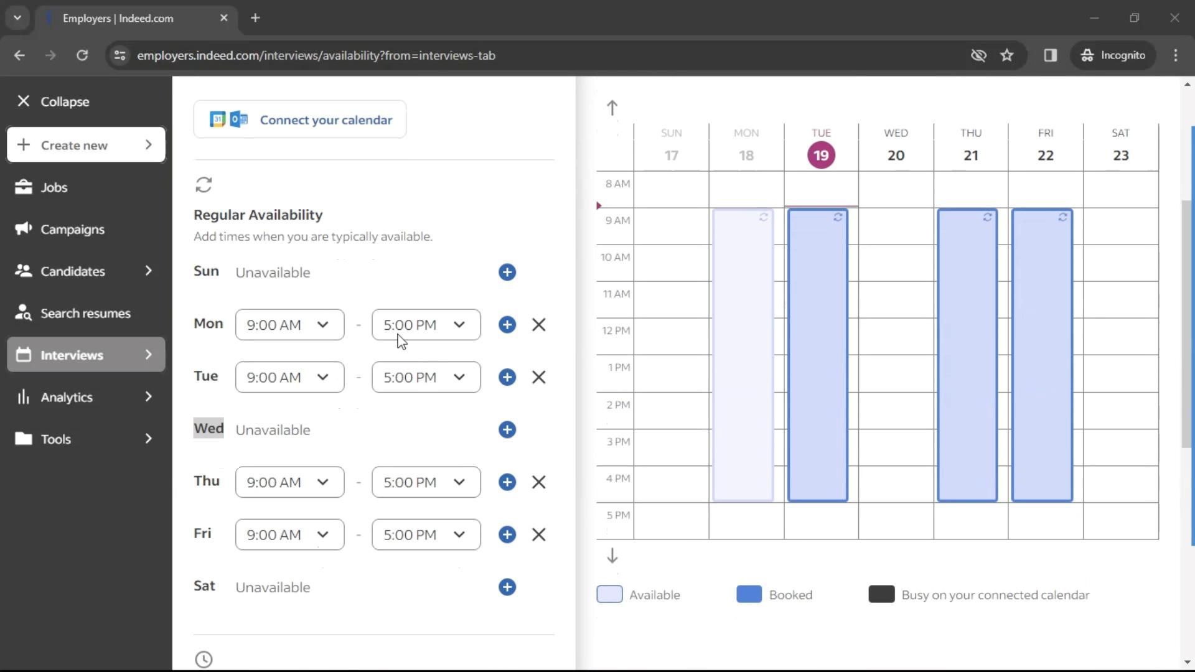This screenshot has width=1195, height=672.
Task: Click Connect your calendar button
Action: click(300, 119)
